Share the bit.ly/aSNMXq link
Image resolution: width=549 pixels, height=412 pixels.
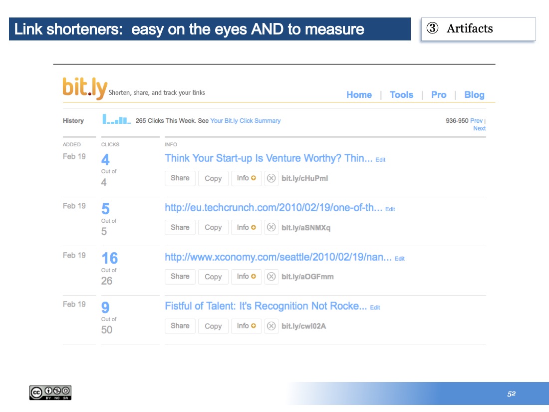[x=180, y=227]
